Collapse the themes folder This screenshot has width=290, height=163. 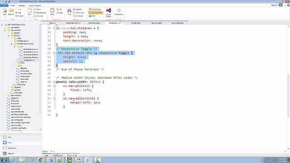(x=8, y=36)
